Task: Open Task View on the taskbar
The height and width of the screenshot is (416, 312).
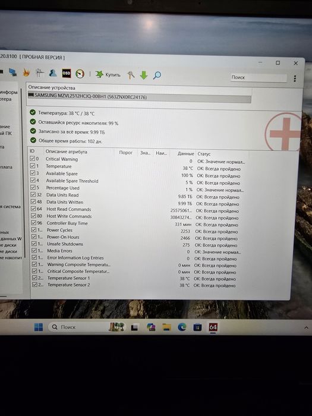Action: 134,327
